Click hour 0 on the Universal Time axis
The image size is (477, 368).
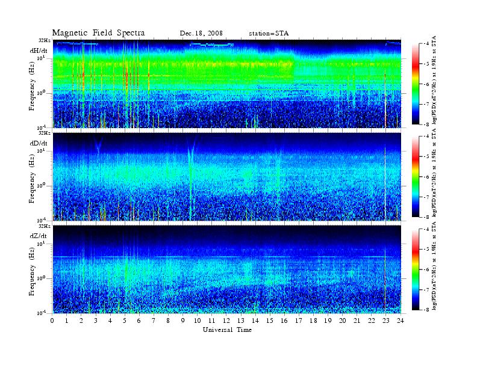coord(52,320)
